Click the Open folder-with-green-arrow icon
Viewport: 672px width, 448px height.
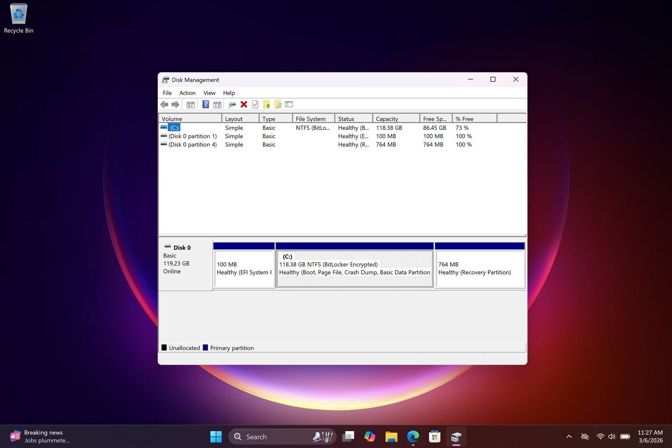pos(266,105)
